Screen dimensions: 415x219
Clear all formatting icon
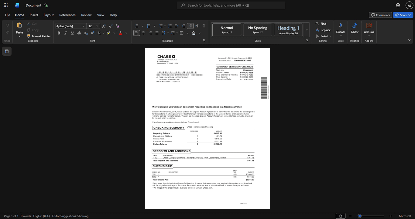point(117,26)
